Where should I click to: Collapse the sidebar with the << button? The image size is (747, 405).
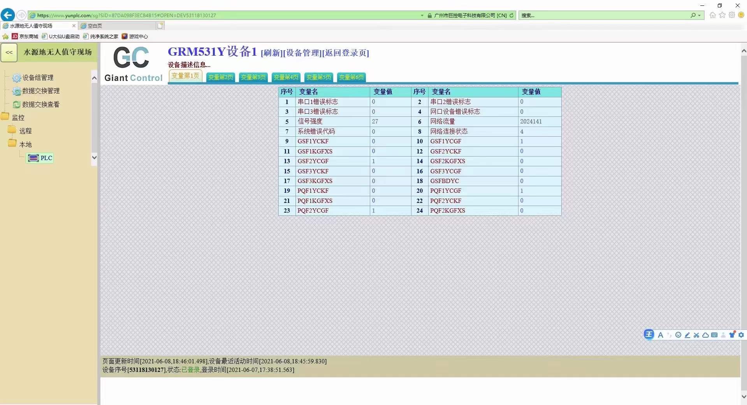click(x=9, y=53)
